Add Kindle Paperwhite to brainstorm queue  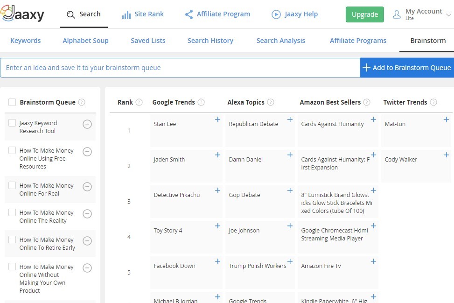(373, 297)
